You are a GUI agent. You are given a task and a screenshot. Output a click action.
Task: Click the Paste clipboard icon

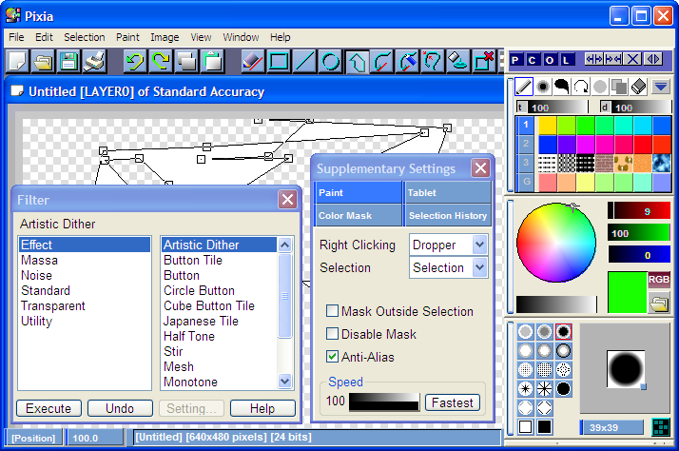point(212,61)
